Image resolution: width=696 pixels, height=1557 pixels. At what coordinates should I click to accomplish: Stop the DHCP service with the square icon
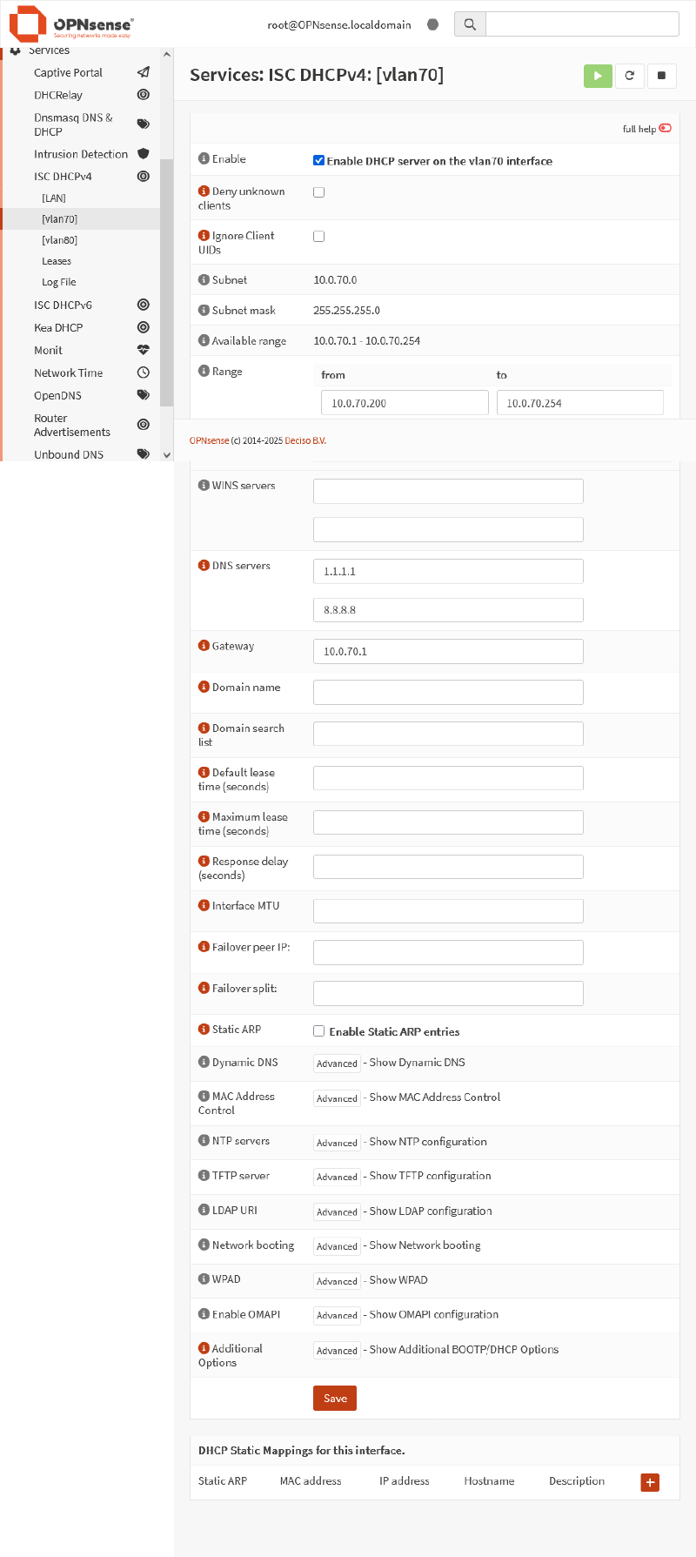[661, 76]
